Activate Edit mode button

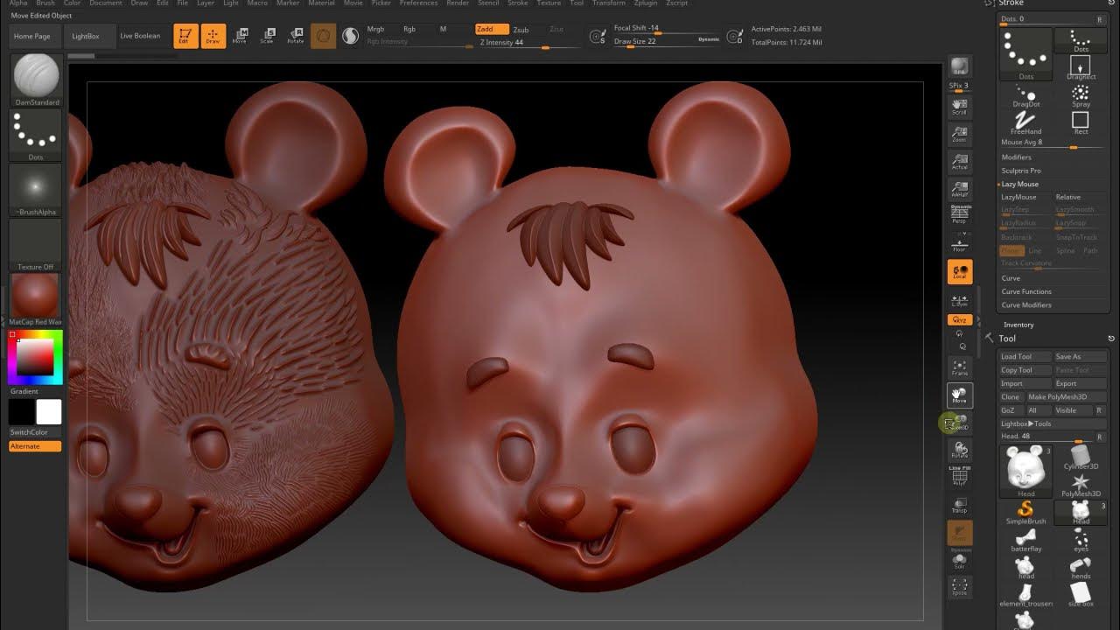(x=185, y=36)
